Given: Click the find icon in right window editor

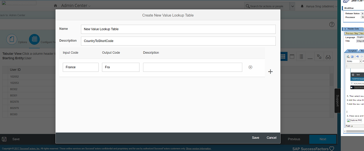Looking at the screenshot, I should [x=348, y=57].
